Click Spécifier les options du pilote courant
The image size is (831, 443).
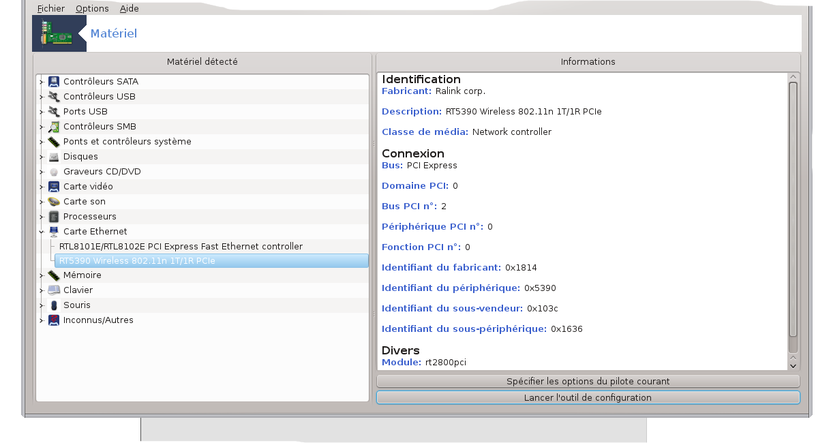pyautogui.click(x=588, y=382)
